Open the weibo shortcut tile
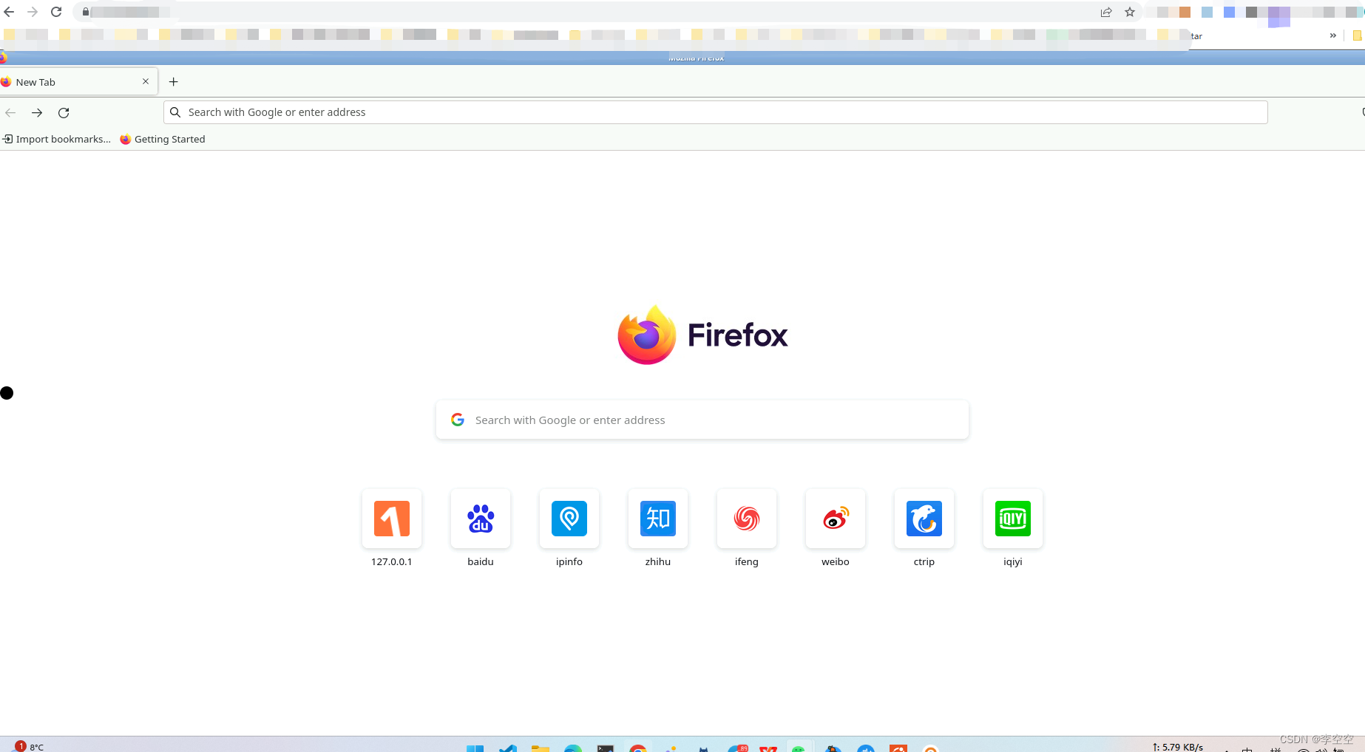This screenshot has width=1365, height=752. tap(836, 519)
